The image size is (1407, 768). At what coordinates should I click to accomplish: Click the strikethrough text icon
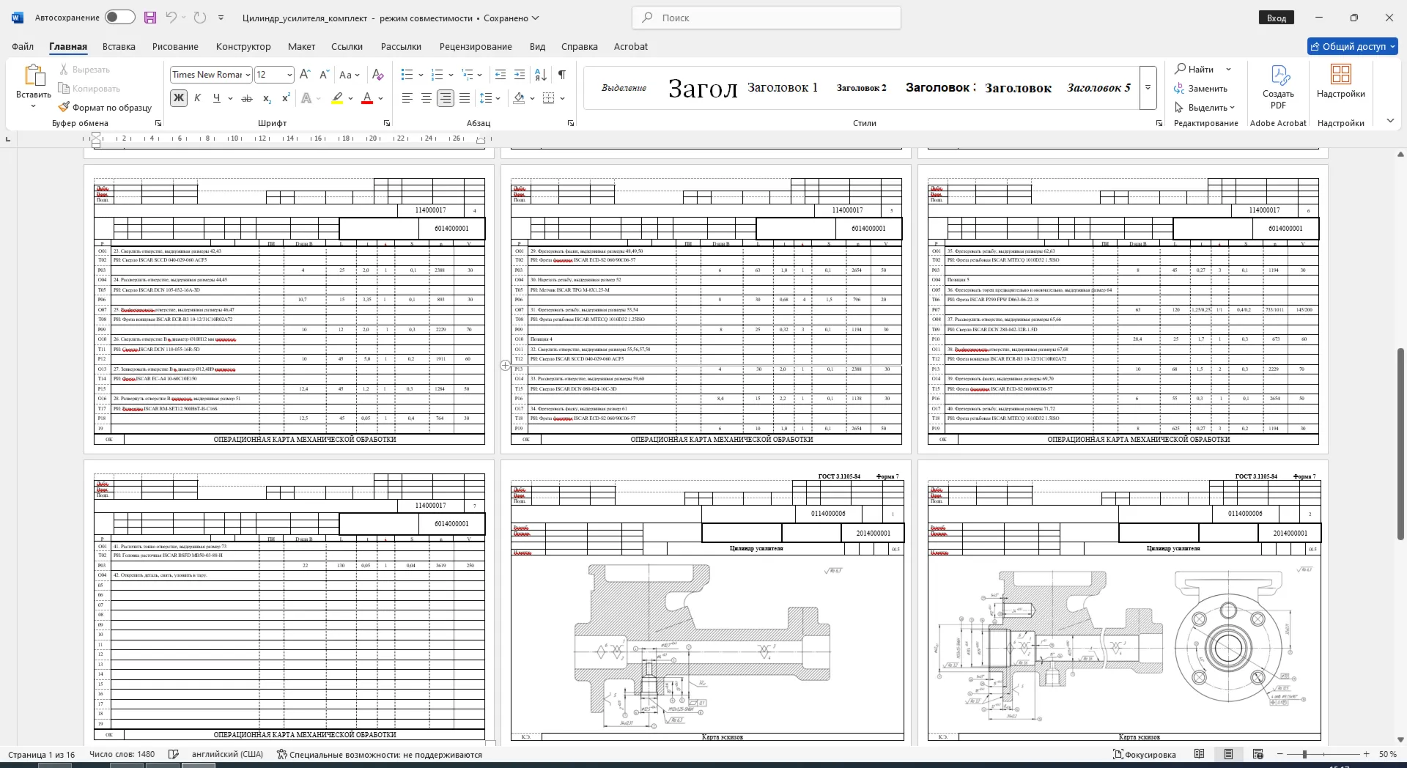coord(247,98)
